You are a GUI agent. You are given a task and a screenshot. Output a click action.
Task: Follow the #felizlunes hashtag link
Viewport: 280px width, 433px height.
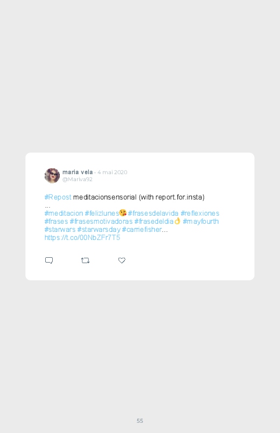pos(102,213)
